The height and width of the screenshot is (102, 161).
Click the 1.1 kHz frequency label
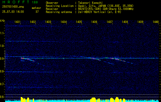coord(2,33)
